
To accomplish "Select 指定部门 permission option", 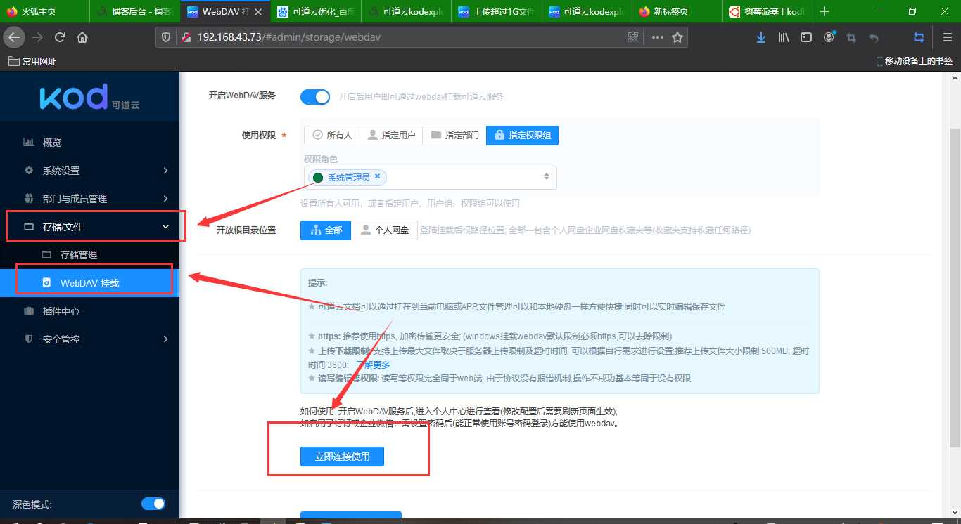I will pyautogui.click(x=454, y=135).
